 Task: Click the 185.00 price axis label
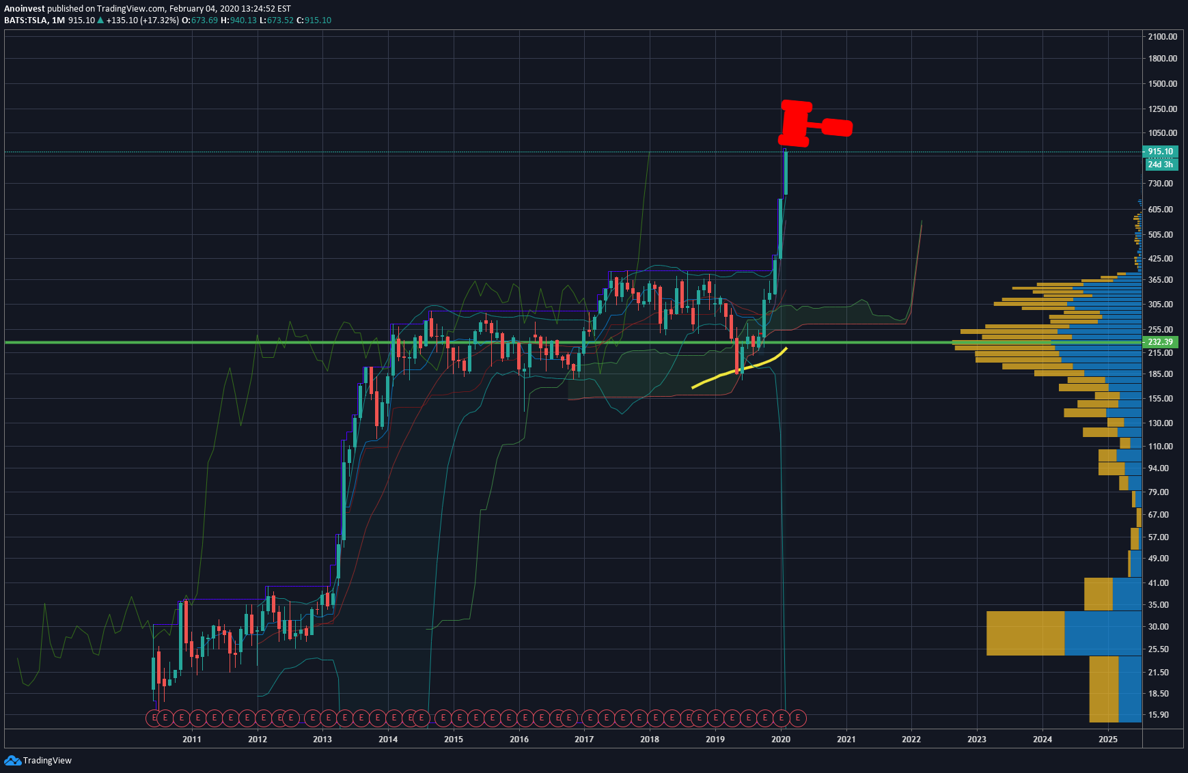point(1160,374)
